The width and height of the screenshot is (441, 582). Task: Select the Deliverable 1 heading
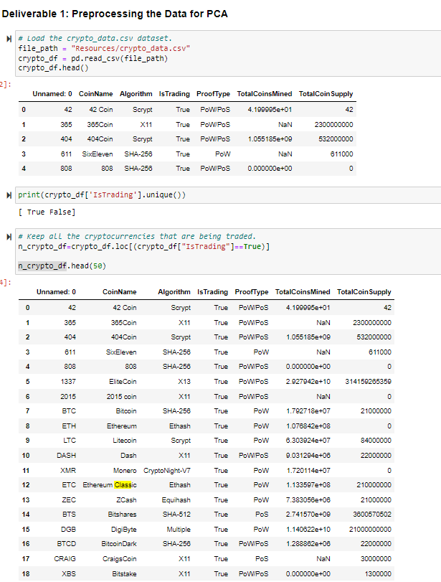pyautogui.click(x=115, y=14)
